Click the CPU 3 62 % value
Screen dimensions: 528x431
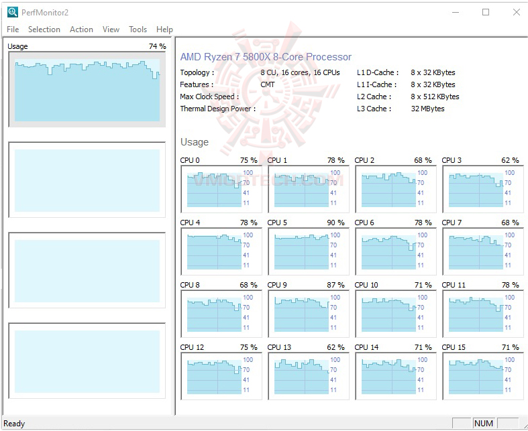pos(510,160)
